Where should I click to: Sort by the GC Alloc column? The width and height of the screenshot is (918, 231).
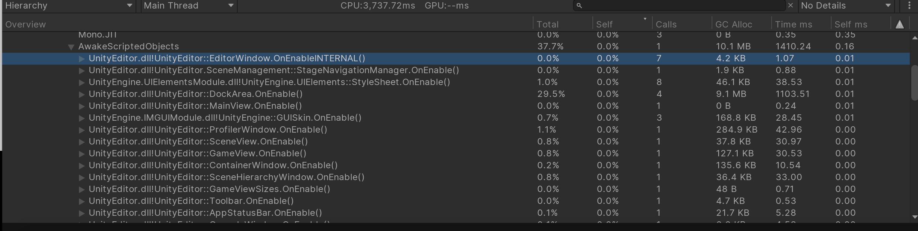pyautogui.click(x=733, y=25)
